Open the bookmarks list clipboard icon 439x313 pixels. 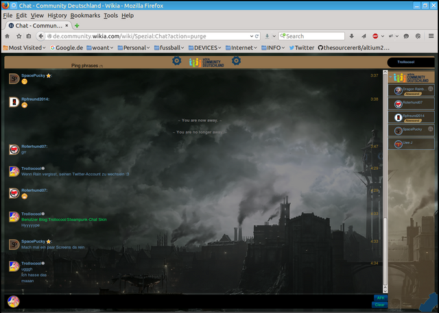(29, 36)
